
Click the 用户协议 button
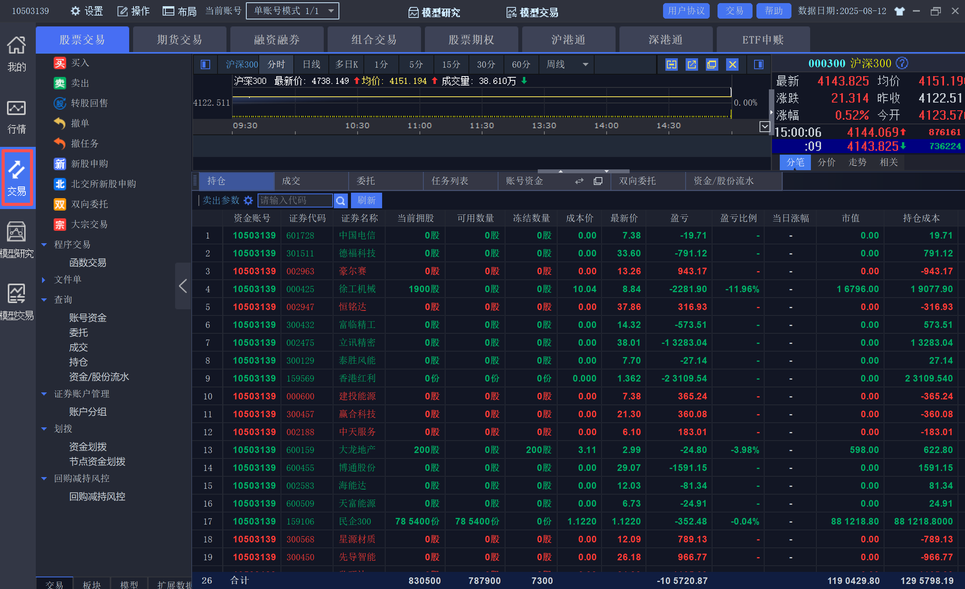pyautogui.click(x=686, y=11)
